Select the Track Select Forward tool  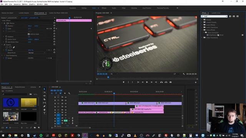[45, 92]
